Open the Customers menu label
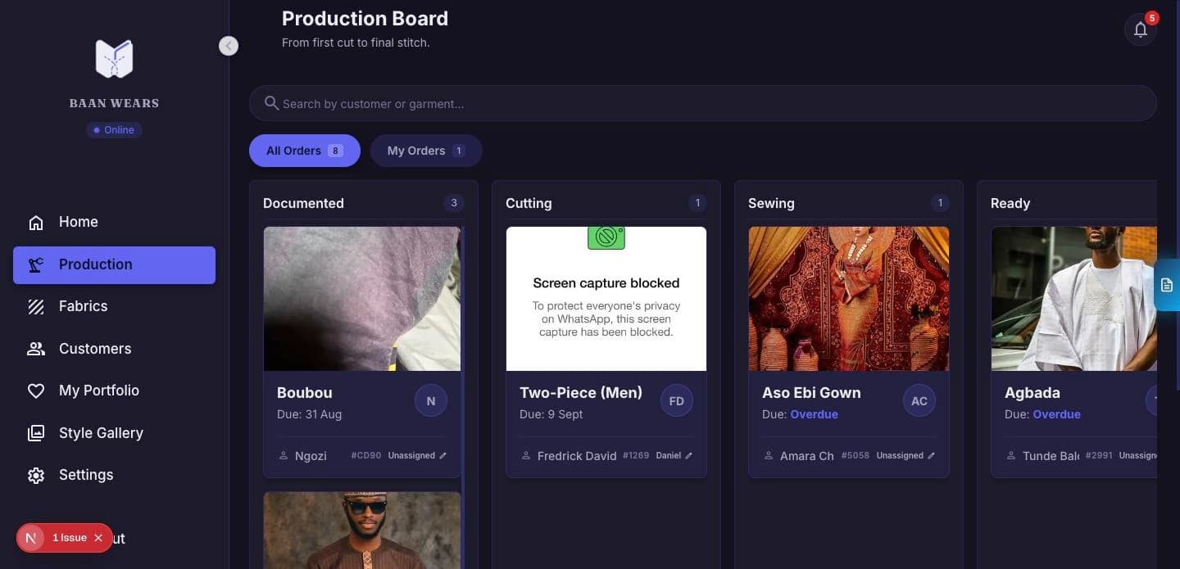Viewport: 1180px width, 569px height. point(95,348)
